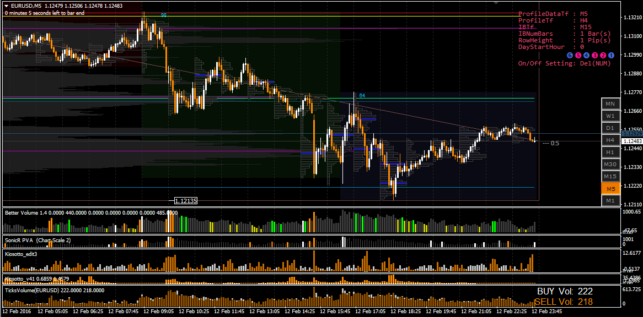Viewport: 643px width, 317px height.
Task: Click the SonicR PVA indicator label
Action: pyautogui.click(x=37, y=241)
